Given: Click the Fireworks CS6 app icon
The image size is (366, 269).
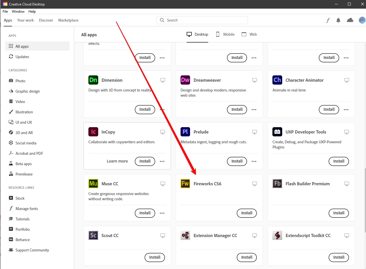Looking at the screenshot, I should (185, 184).
